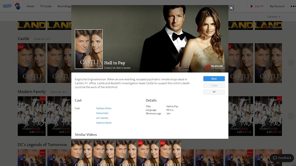The image size is (296, 166).
Task: Start Live TV from the header
Action: (x=257, y=6)
